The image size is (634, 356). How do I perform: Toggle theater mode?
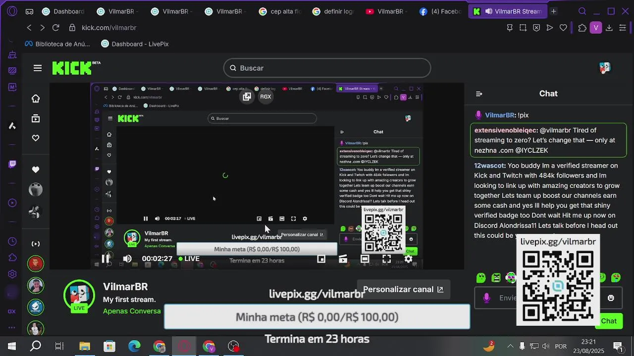pyautogui.click(x=365, y=259)
